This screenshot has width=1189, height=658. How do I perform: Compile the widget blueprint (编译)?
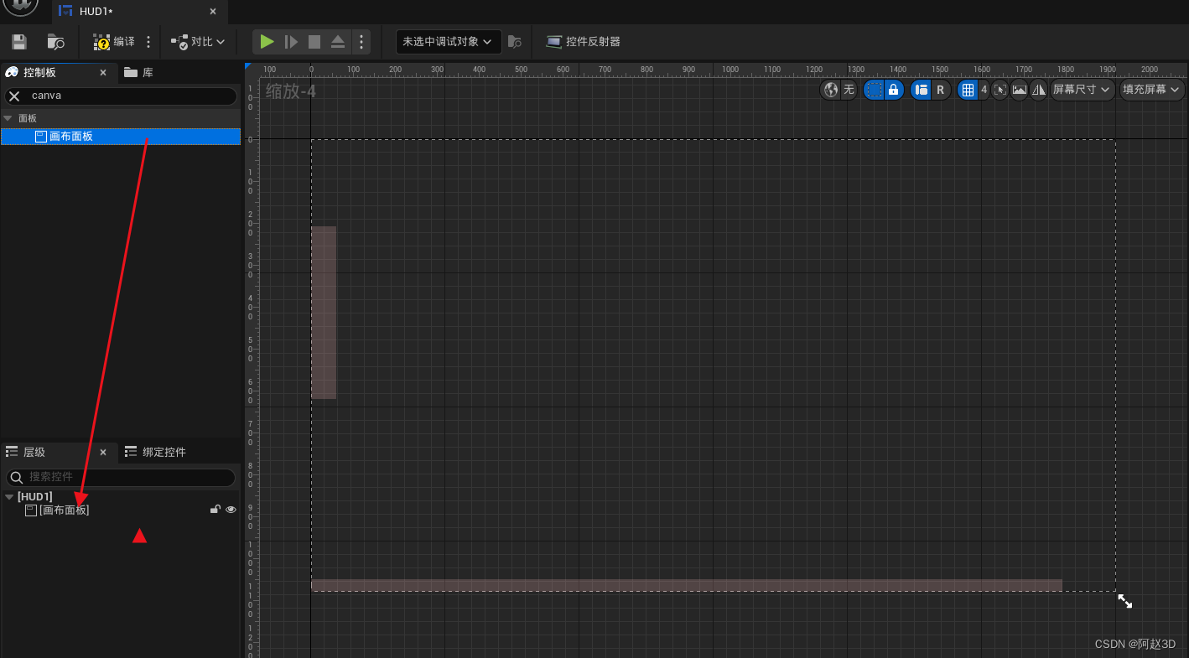pyautogui.click(x=113, y=42)
